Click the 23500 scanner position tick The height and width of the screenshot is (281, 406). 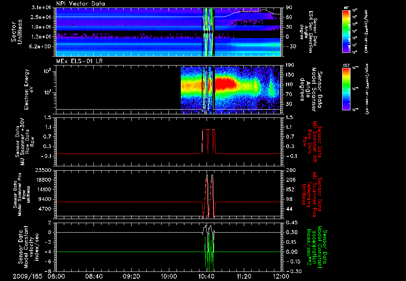coord(43,170)
